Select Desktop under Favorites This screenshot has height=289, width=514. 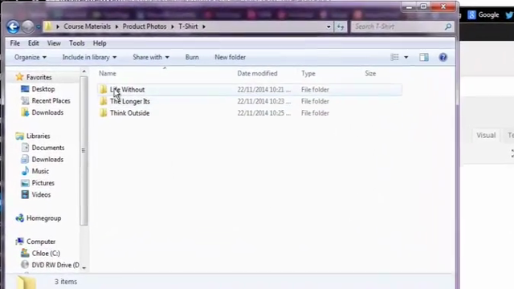click(43, 89)
